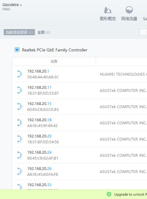
Task: Click the device icon for 192.168.20.26
Action: pos(20,171)
